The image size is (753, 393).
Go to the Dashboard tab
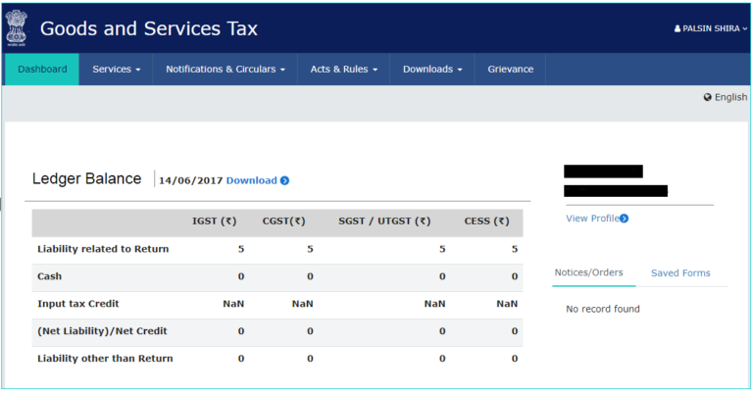pyautogui.click(x=42, y=70)
